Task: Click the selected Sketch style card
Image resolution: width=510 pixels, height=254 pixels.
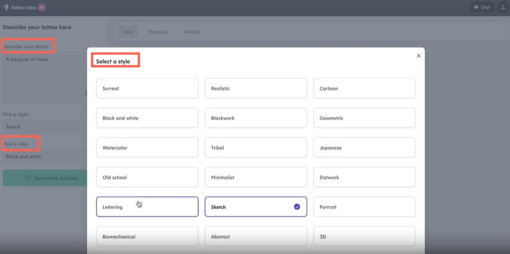Action: [256, 207]
